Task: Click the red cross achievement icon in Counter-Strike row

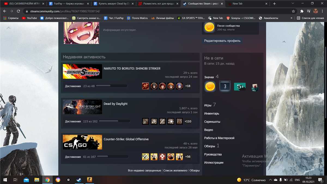Action: tap(162, 157)
